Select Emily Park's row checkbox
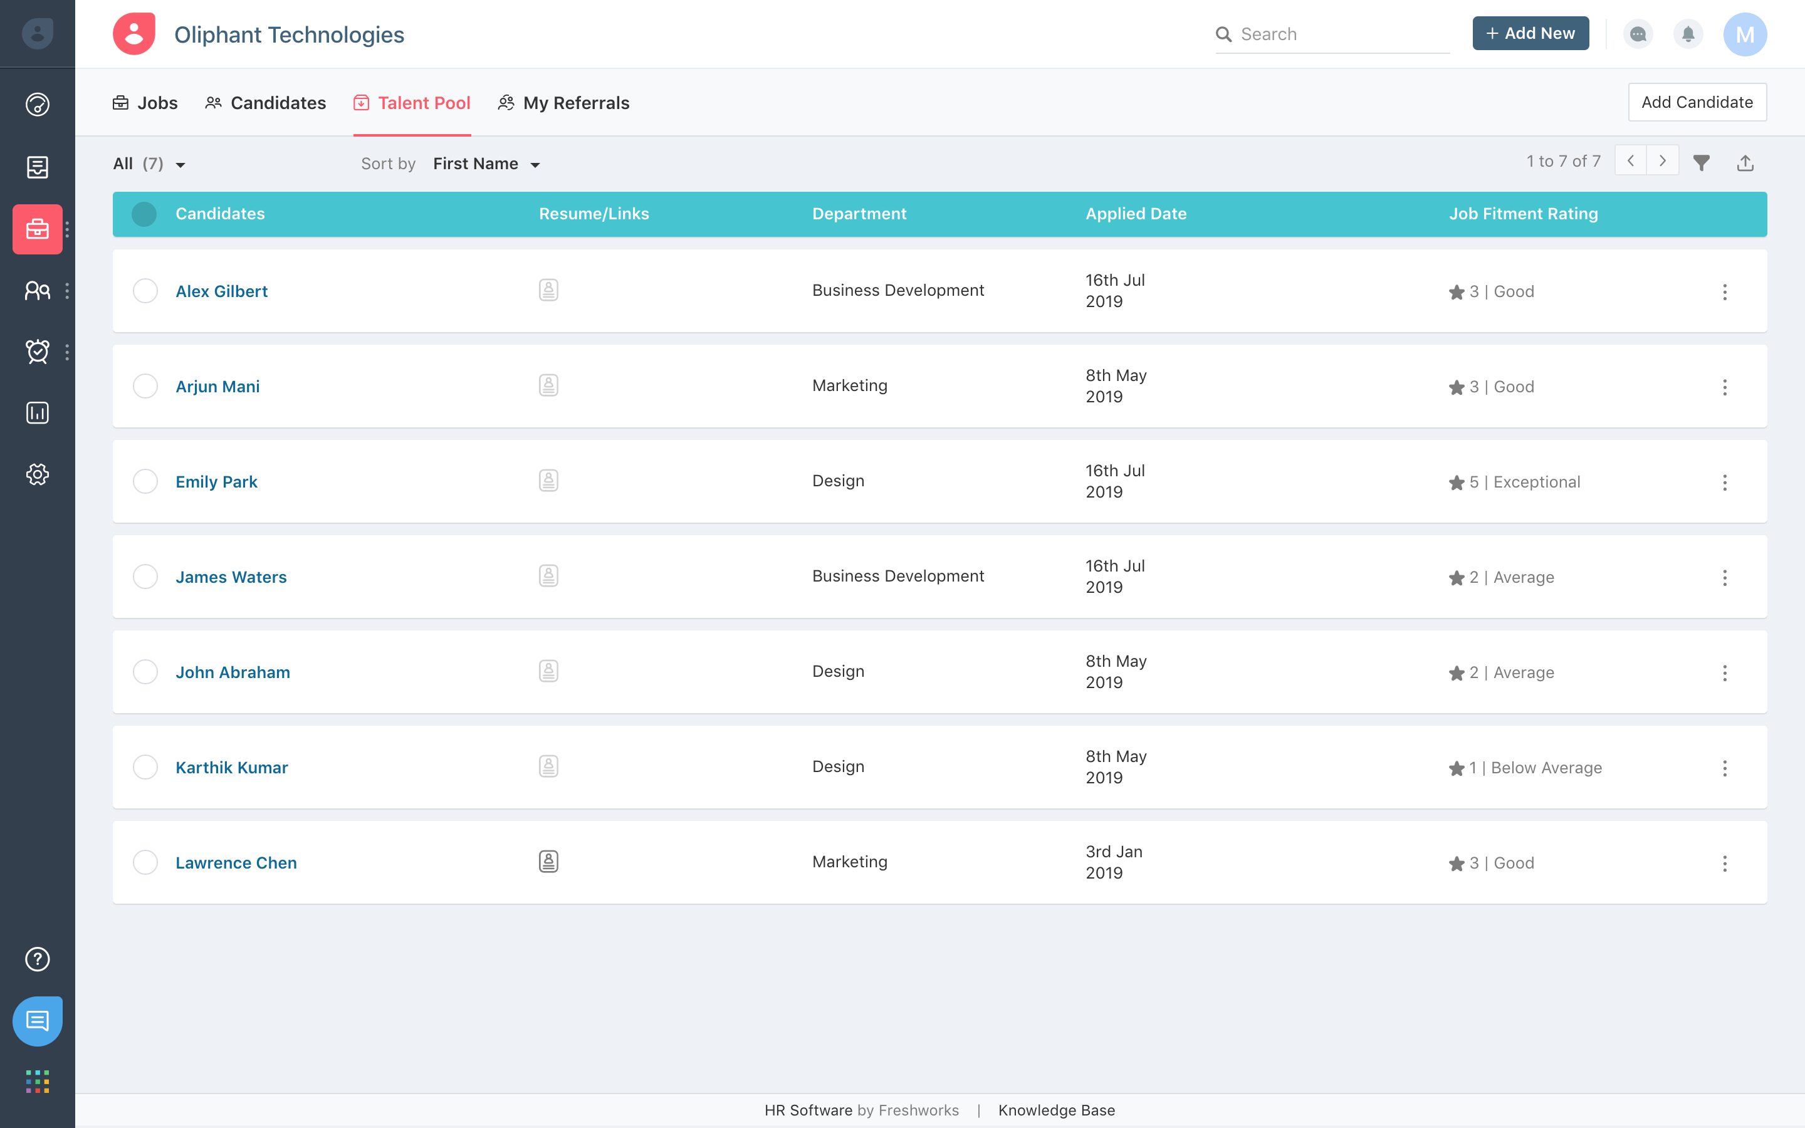 click(x=145, y=481)
